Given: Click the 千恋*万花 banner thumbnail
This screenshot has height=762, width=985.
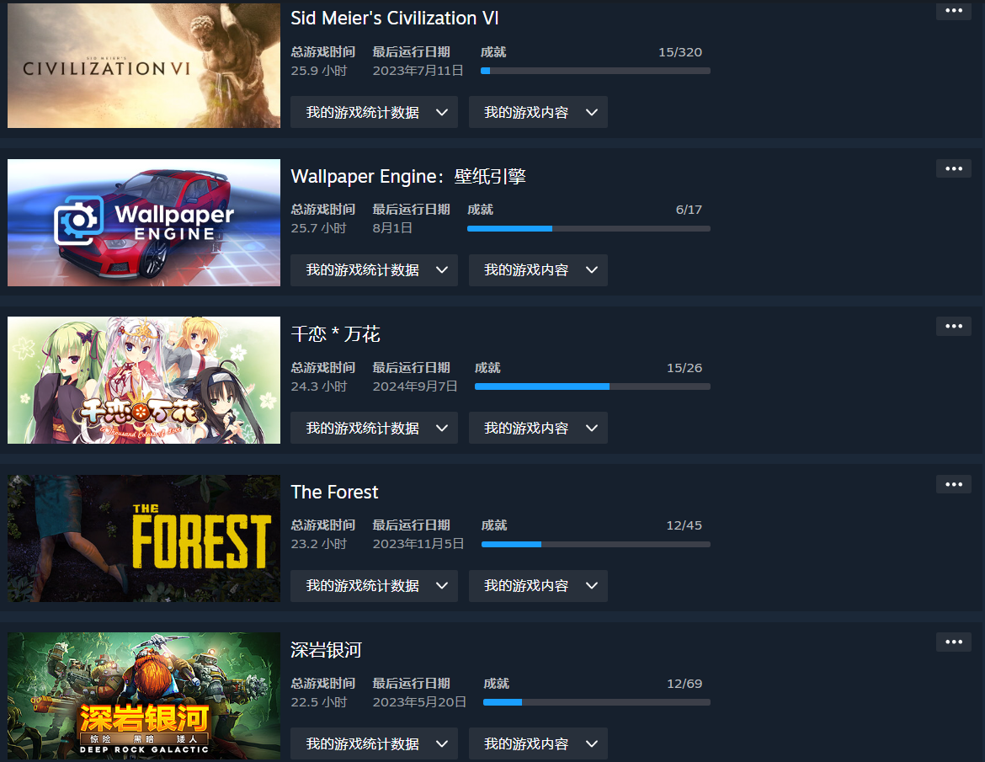Looking at the screenshot, I should [x=144, y=380].
